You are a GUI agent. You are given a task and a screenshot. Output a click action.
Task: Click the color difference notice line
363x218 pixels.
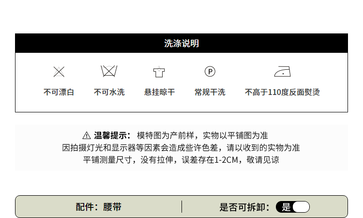tap(181, 147)
